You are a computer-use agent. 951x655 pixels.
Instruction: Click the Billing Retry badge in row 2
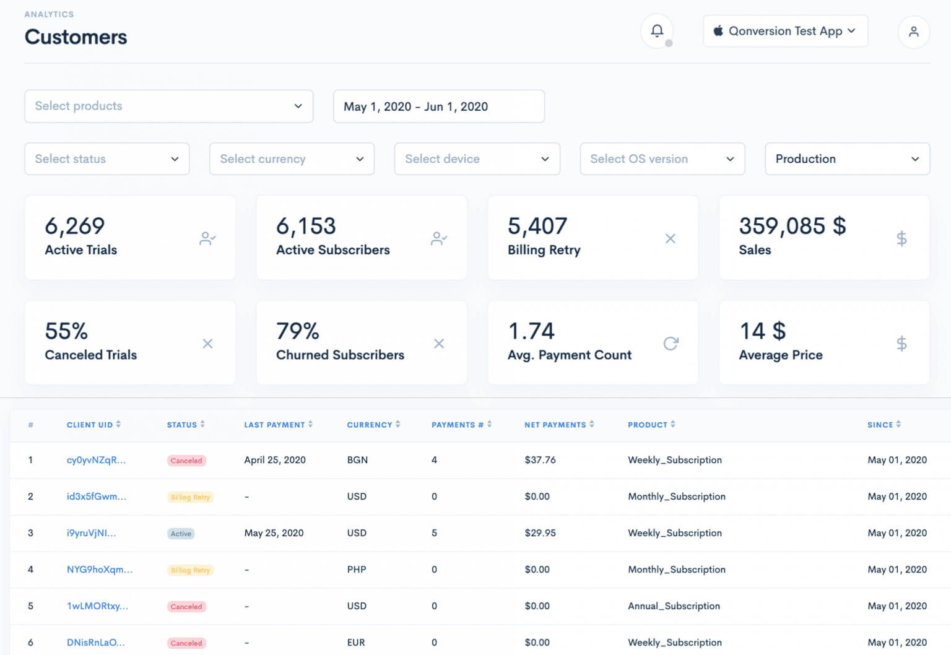(x=190, y=497)
